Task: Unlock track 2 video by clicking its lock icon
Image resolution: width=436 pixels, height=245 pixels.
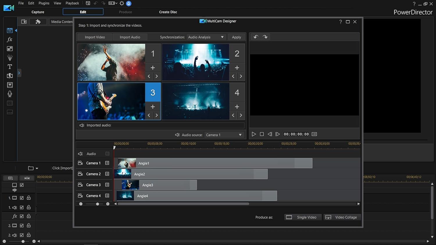Action: coord(28,225)
